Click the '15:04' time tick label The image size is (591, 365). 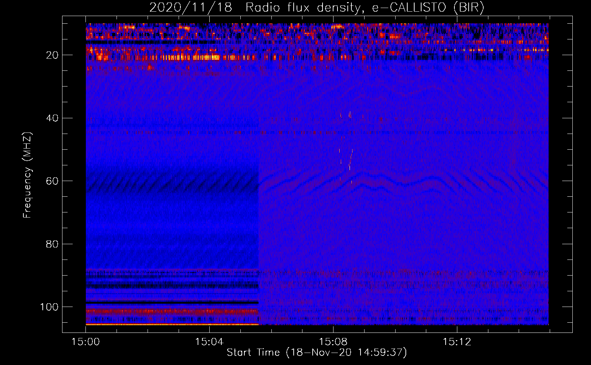pyautogui.click(x=209, y=342)
